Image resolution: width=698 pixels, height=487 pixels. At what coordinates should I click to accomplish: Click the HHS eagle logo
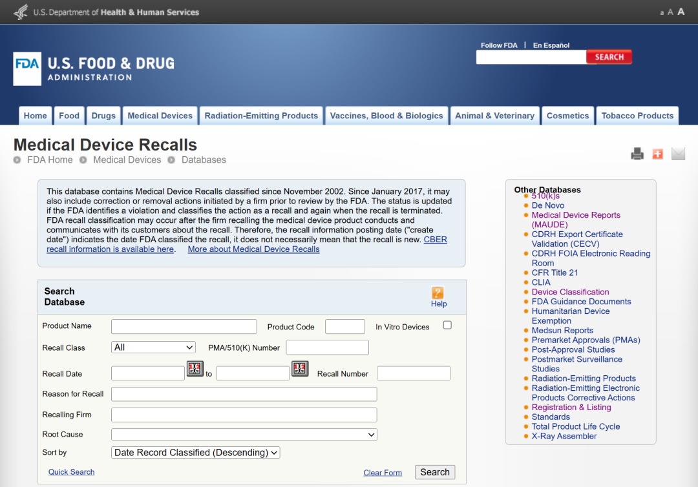tap(21, 12)
